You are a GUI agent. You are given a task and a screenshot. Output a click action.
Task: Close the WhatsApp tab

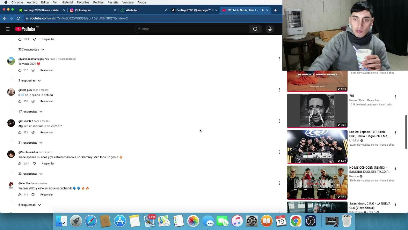166,10
